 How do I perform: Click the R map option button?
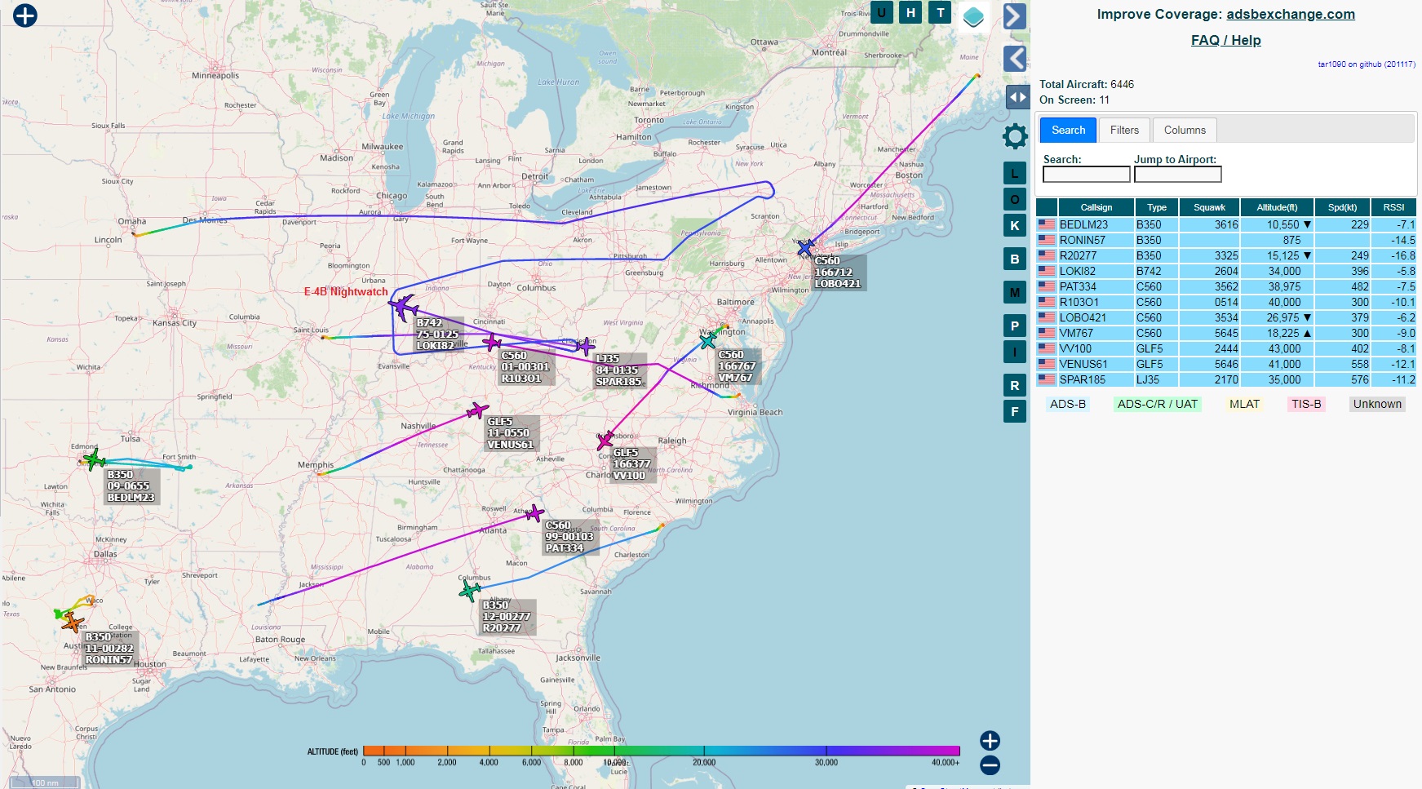pos(1015,386)
